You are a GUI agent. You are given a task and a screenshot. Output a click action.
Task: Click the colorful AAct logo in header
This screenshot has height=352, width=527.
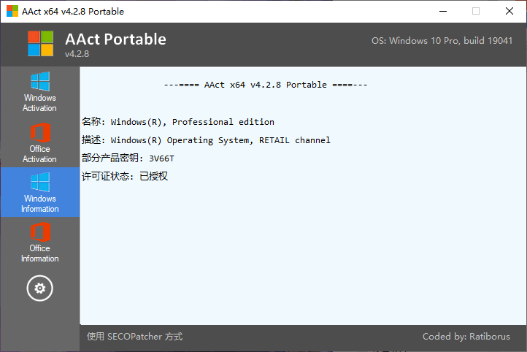tap(41, 43)
